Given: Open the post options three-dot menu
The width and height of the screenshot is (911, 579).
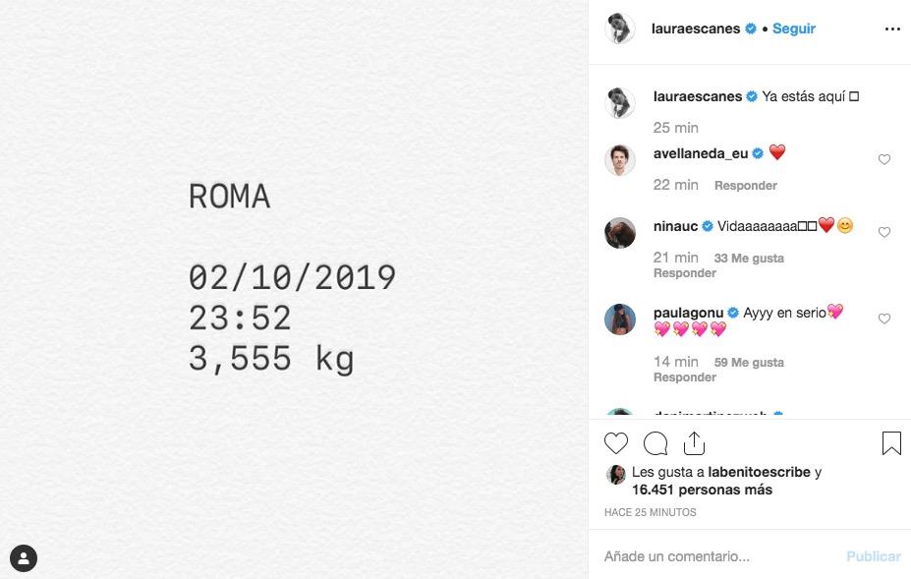Looking at the screenshot, I should (x=891, y=29).
